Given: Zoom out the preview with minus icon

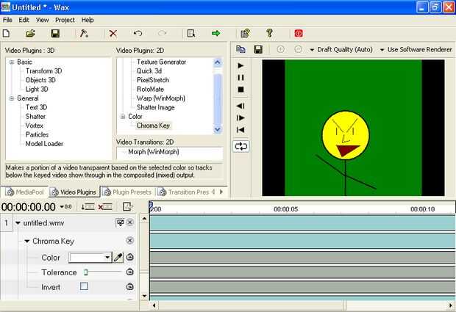Looking at the screenshot, I should 298,49.
